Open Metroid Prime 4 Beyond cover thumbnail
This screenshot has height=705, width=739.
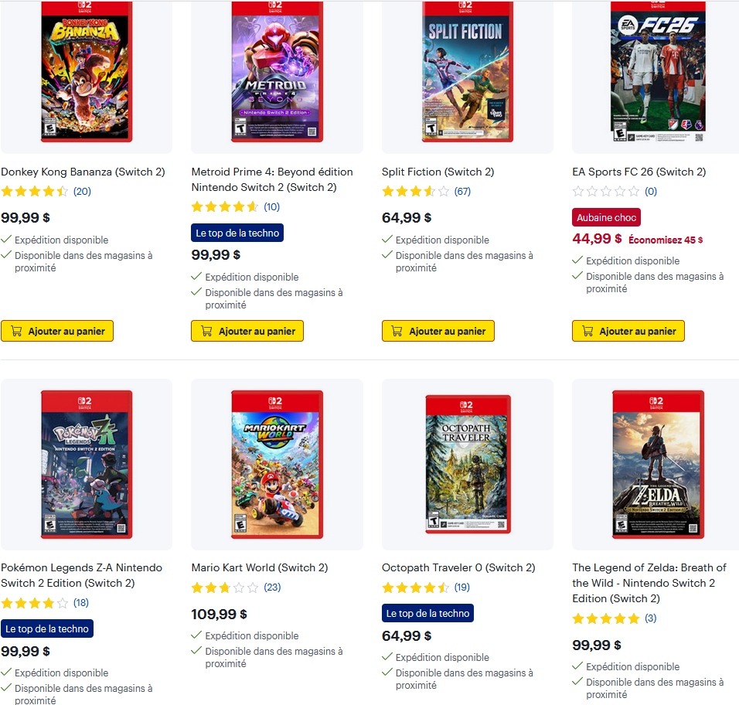click(x=277, y=72)
